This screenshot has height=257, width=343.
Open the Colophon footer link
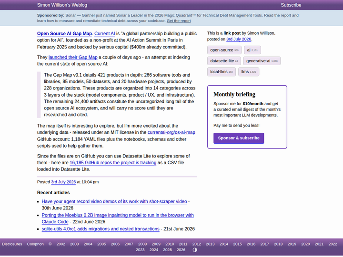click(35, 244)
